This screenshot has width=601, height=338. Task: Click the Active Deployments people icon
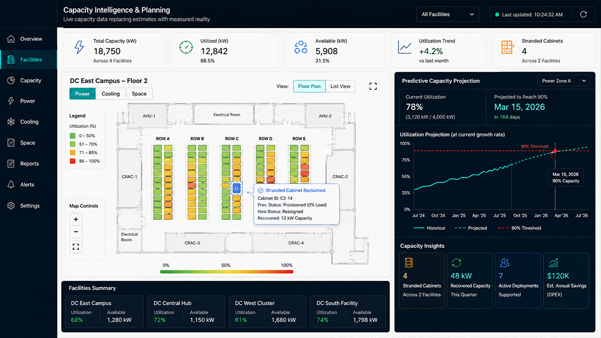[504, 262]
